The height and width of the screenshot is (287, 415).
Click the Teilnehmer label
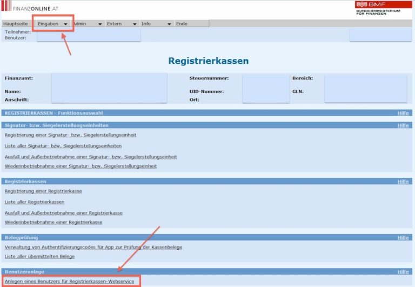[x=18, y=32]
